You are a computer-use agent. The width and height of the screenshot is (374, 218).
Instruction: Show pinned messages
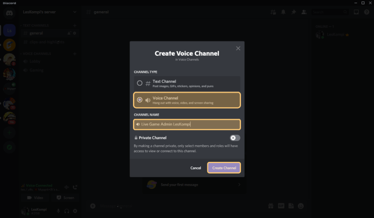point(294,12)
